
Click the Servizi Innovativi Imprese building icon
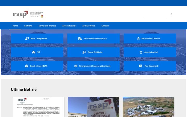click(80, 38)
